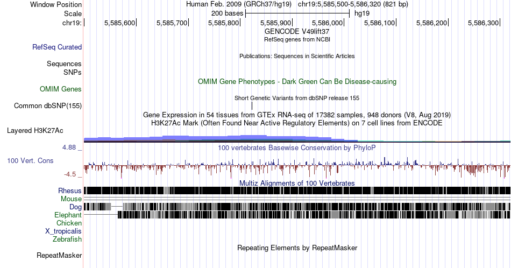Screen dimensions: 511x268
Task: Click 'Short Genetic Variants from dbSNP' title
Action: 297,98
